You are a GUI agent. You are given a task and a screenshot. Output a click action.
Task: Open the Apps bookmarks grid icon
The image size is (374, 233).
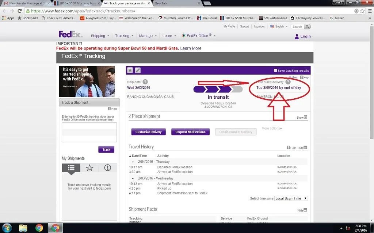point(4,18)
